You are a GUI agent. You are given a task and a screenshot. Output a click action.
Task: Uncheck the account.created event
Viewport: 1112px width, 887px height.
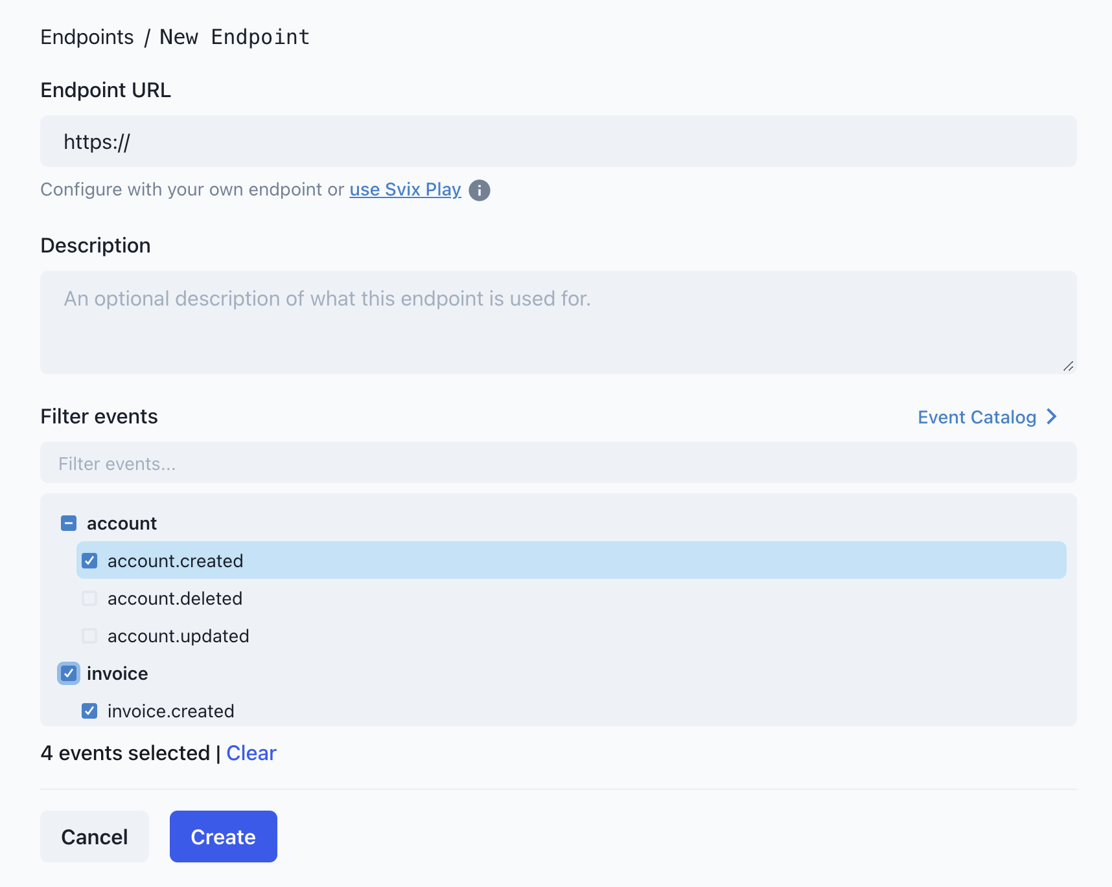pyautogui.click(x=89, y=561)
